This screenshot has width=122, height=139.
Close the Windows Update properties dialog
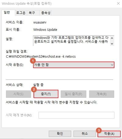pos(118,3)
